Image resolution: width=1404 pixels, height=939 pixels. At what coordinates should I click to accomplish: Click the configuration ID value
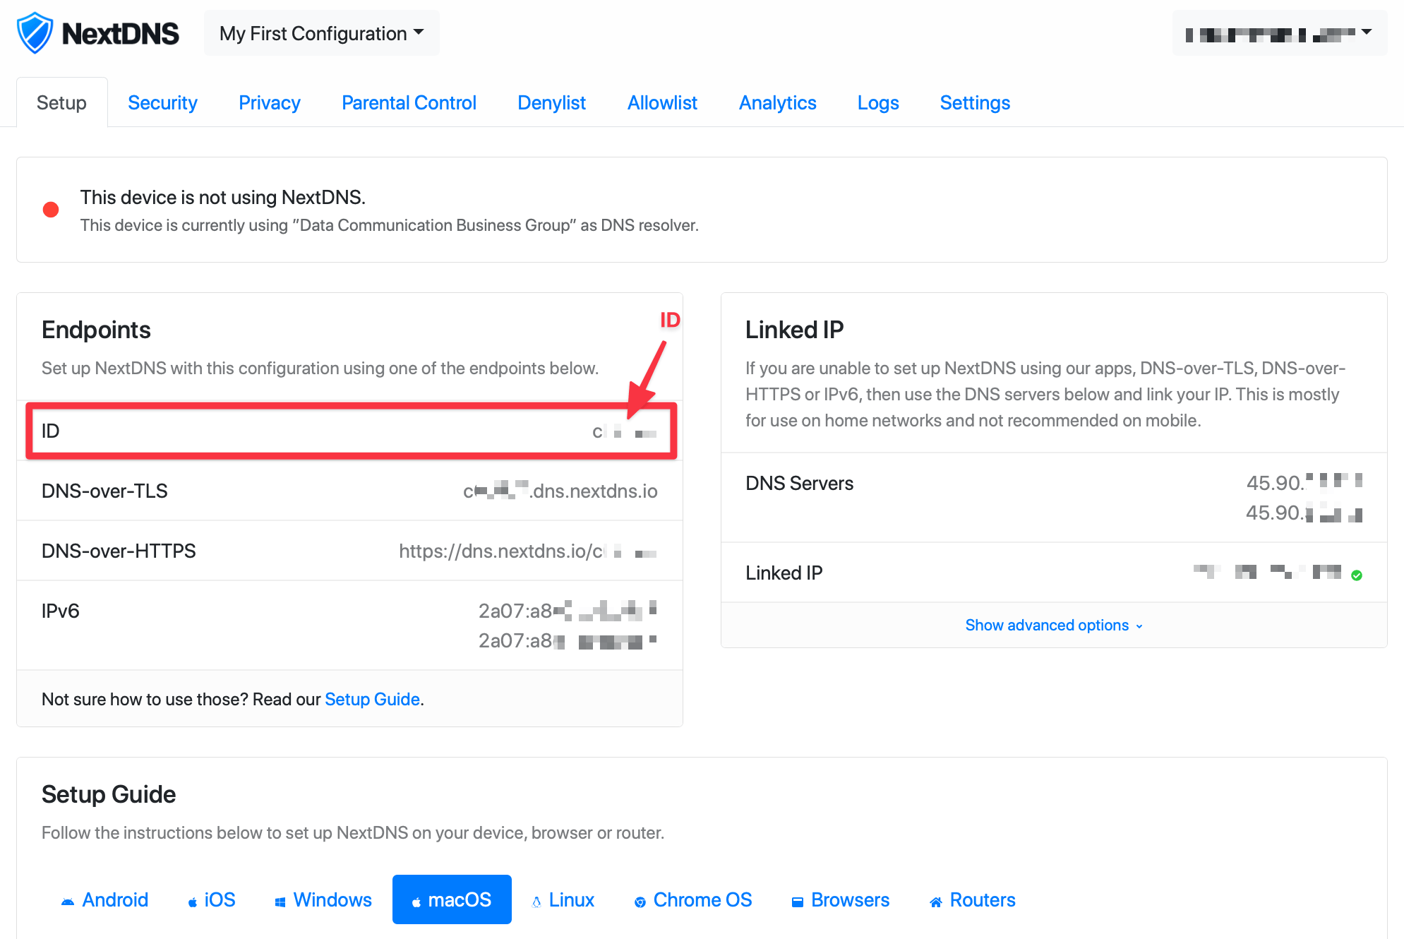[x=625, y=431]
